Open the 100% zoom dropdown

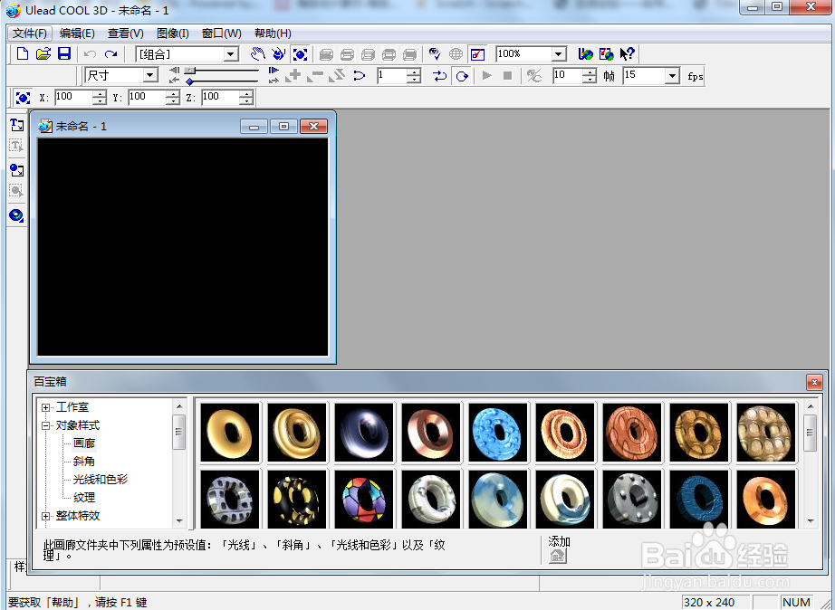(x=558, y=53)
